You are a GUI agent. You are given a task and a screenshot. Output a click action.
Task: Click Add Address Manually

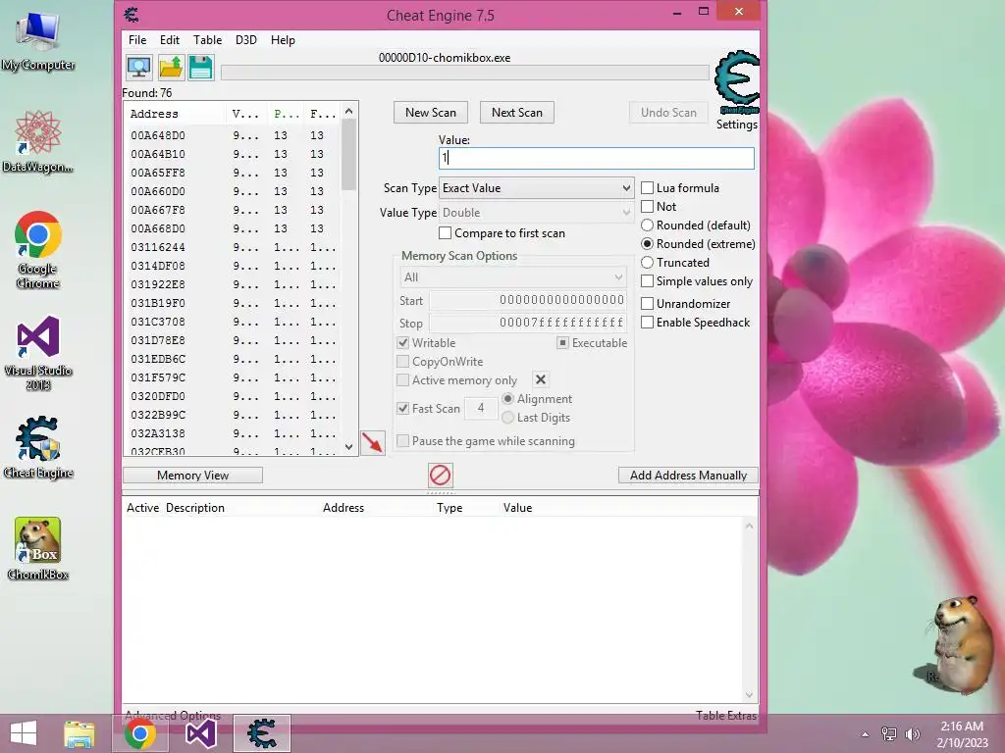[688, 476]
